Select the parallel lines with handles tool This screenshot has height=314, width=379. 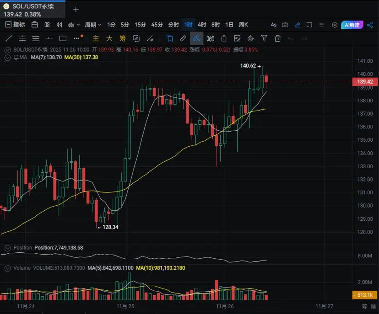[x=22, y=38]
